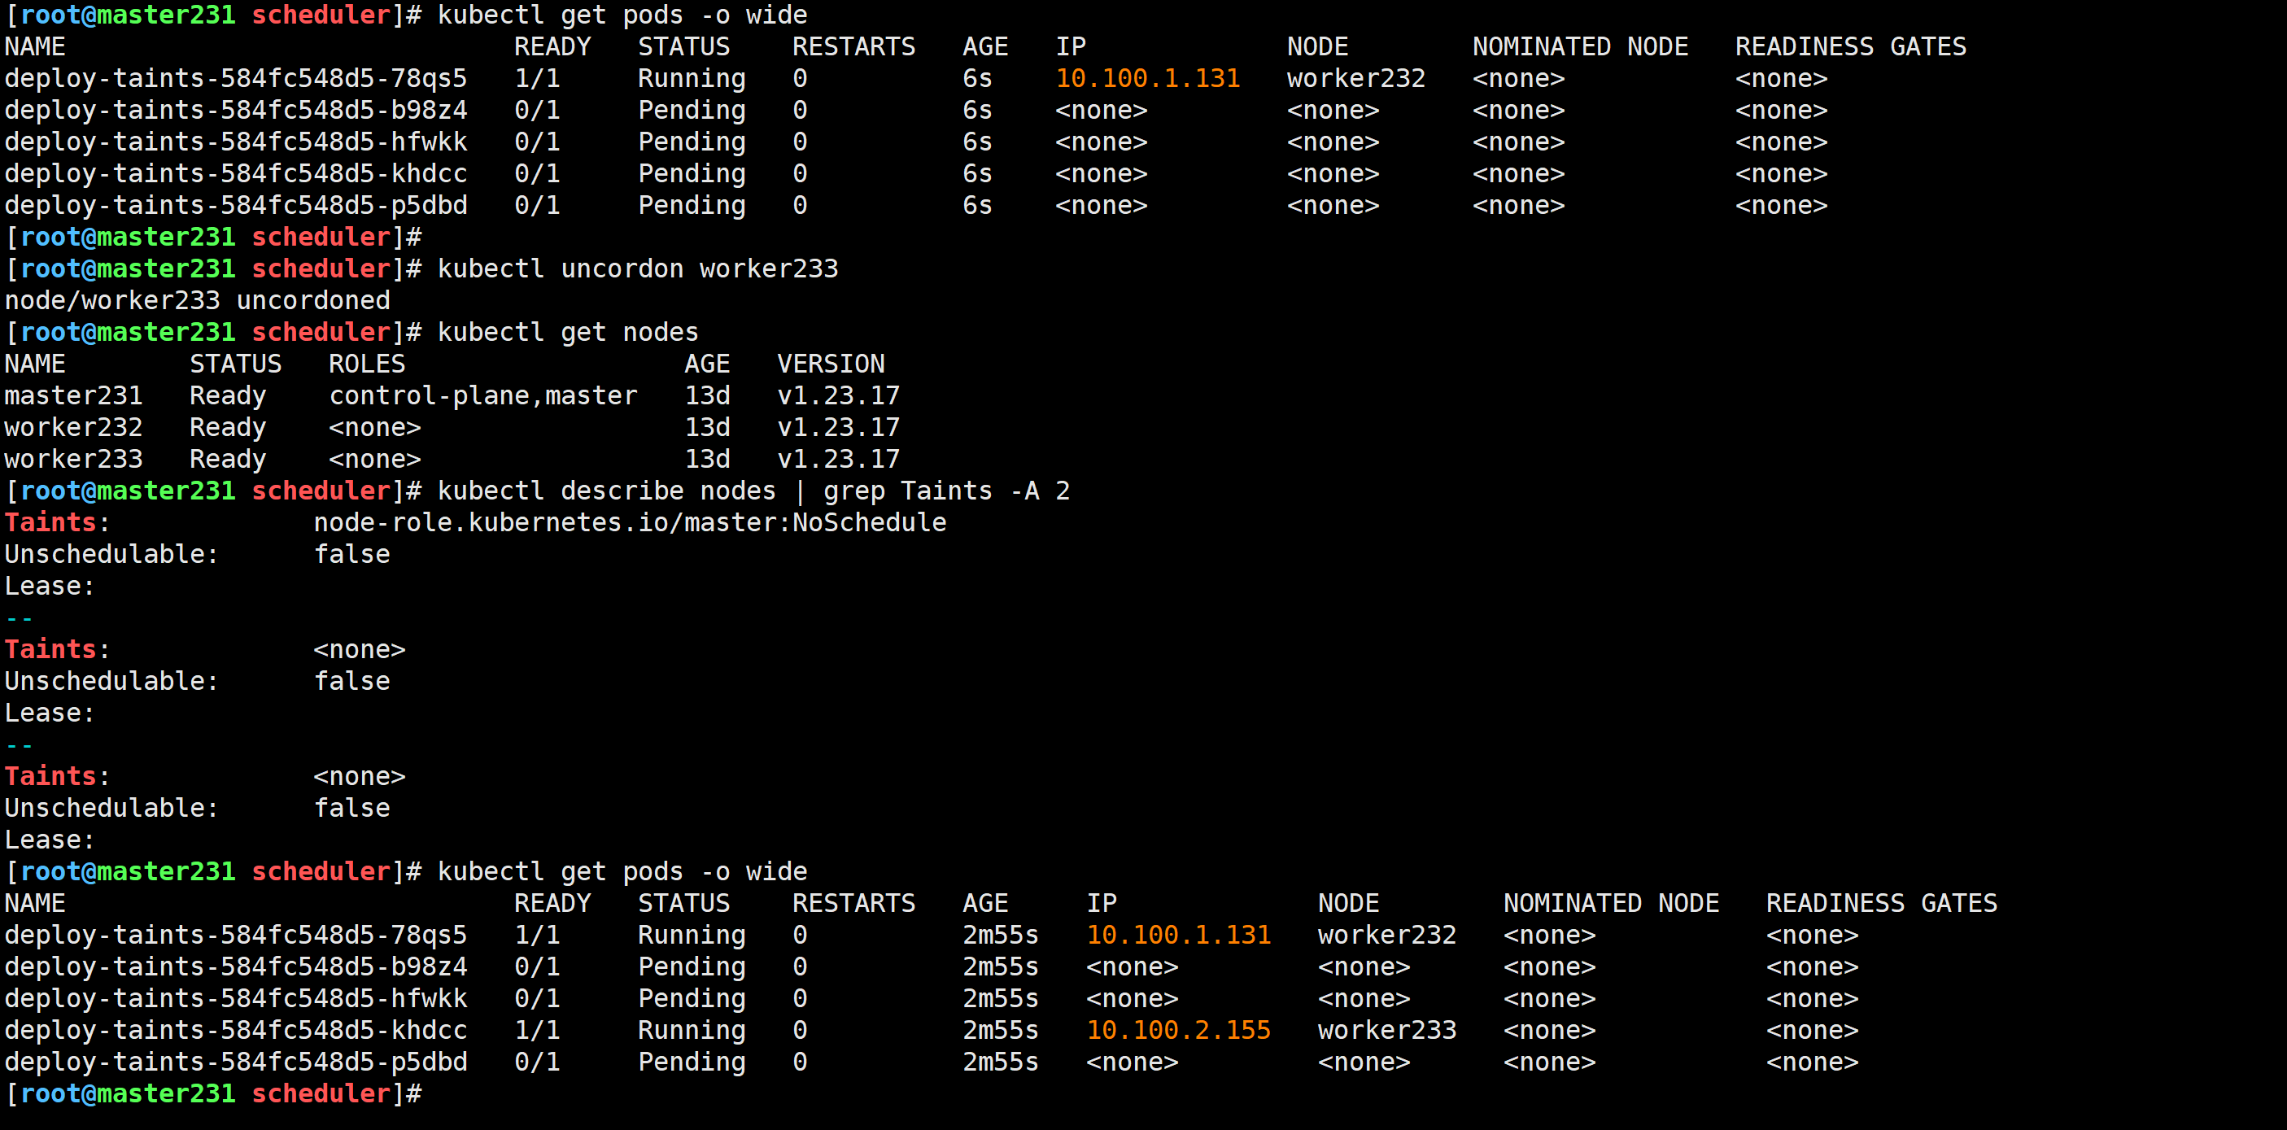Viewport: 2287px width, 1130px height.
Task: Click the NOMINATED NODE header in first table
Action: pos(1579,46)
